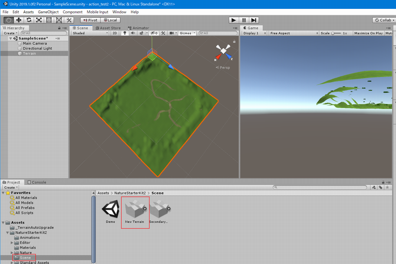Save search star icon in Project
The width and height of the screenshot is (396, 264).
388,187
